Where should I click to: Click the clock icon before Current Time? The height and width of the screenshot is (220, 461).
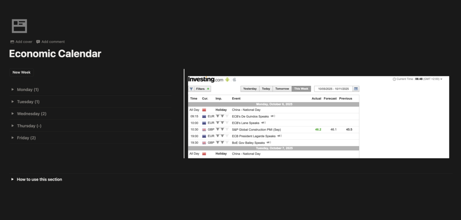click(x=394, y=79)
